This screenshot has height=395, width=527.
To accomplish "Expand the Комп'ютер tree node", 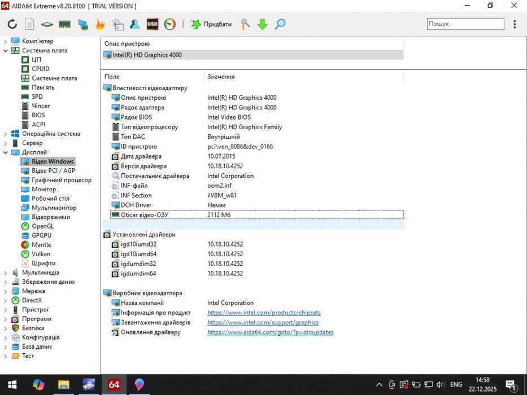I will point(5,41).
